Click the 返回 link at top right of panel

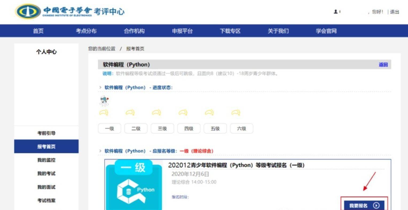tap(383, 65)
